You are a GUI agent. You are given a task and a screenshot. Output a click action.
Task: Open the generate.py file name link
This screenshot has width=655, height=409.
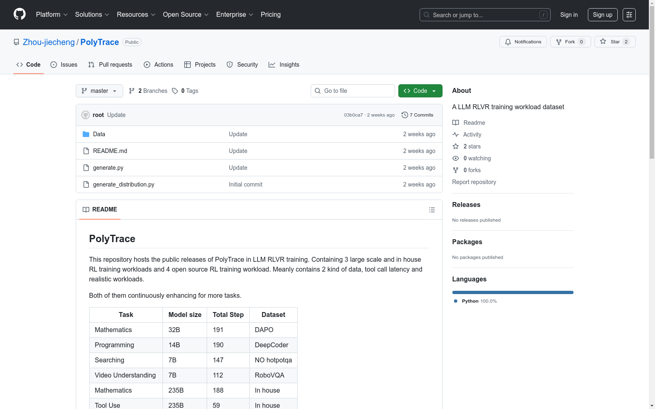click(108, 168)
